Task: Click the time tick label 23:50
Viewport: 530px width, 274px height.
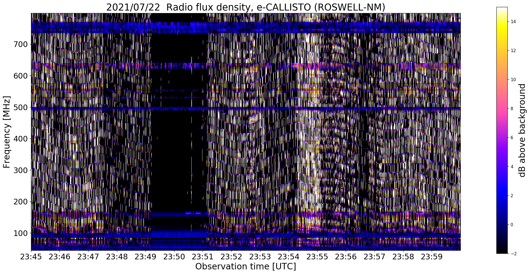Action: coord(174,257)
